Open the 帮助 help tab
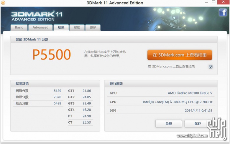This screenshot has height=144, width=230. (77, 27)
